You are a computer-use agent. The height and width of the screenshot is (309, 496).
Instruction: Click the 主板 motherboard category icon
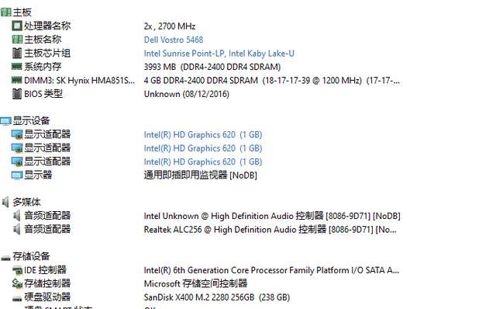tap(5, 12)
